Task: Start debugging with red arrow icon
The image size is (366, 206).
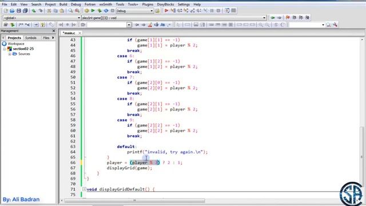Action: [166, 11]
